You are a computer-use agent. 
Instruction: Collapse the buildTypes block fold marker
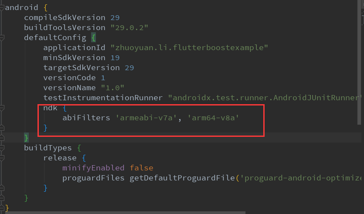[2, 148]
